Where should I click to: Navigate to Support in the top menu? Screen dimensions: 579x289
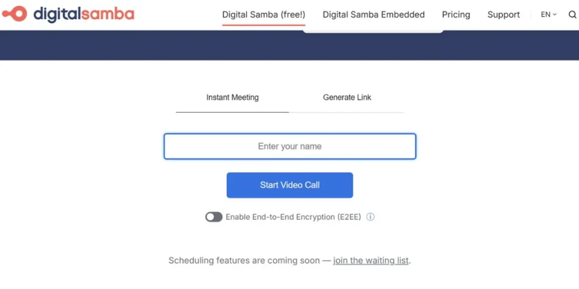coord(503,15)
